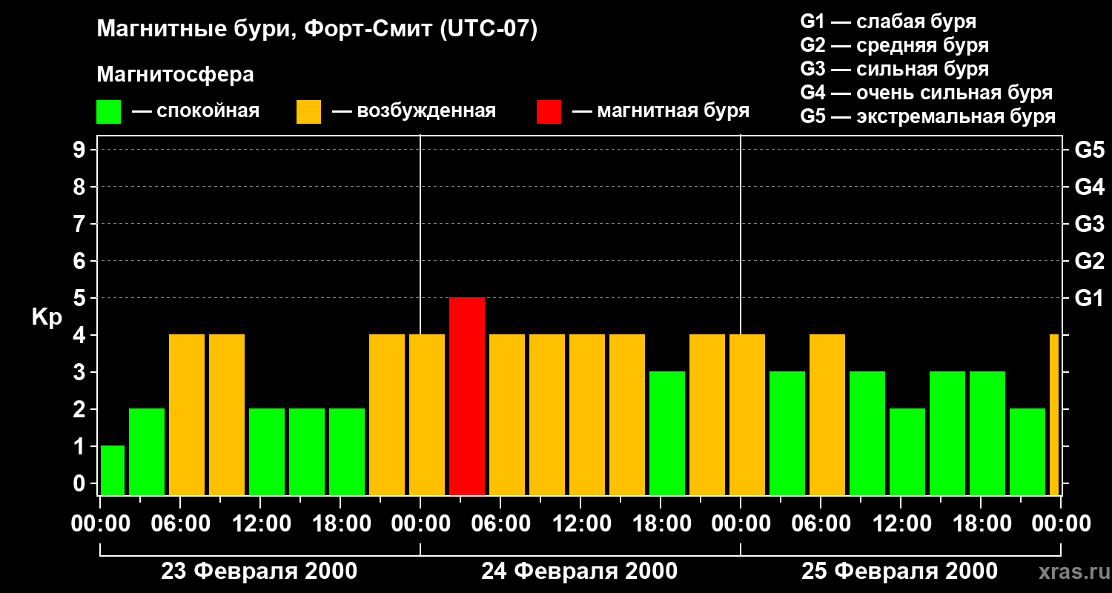Click the 'G1 — слабая буря' legend line

tap(888, 21)
